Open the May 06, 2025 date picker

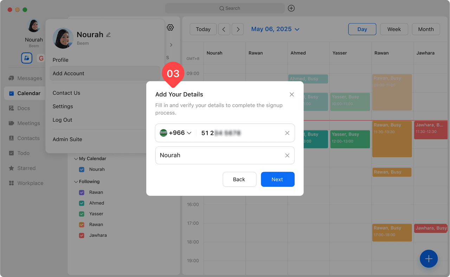[275, 29]
